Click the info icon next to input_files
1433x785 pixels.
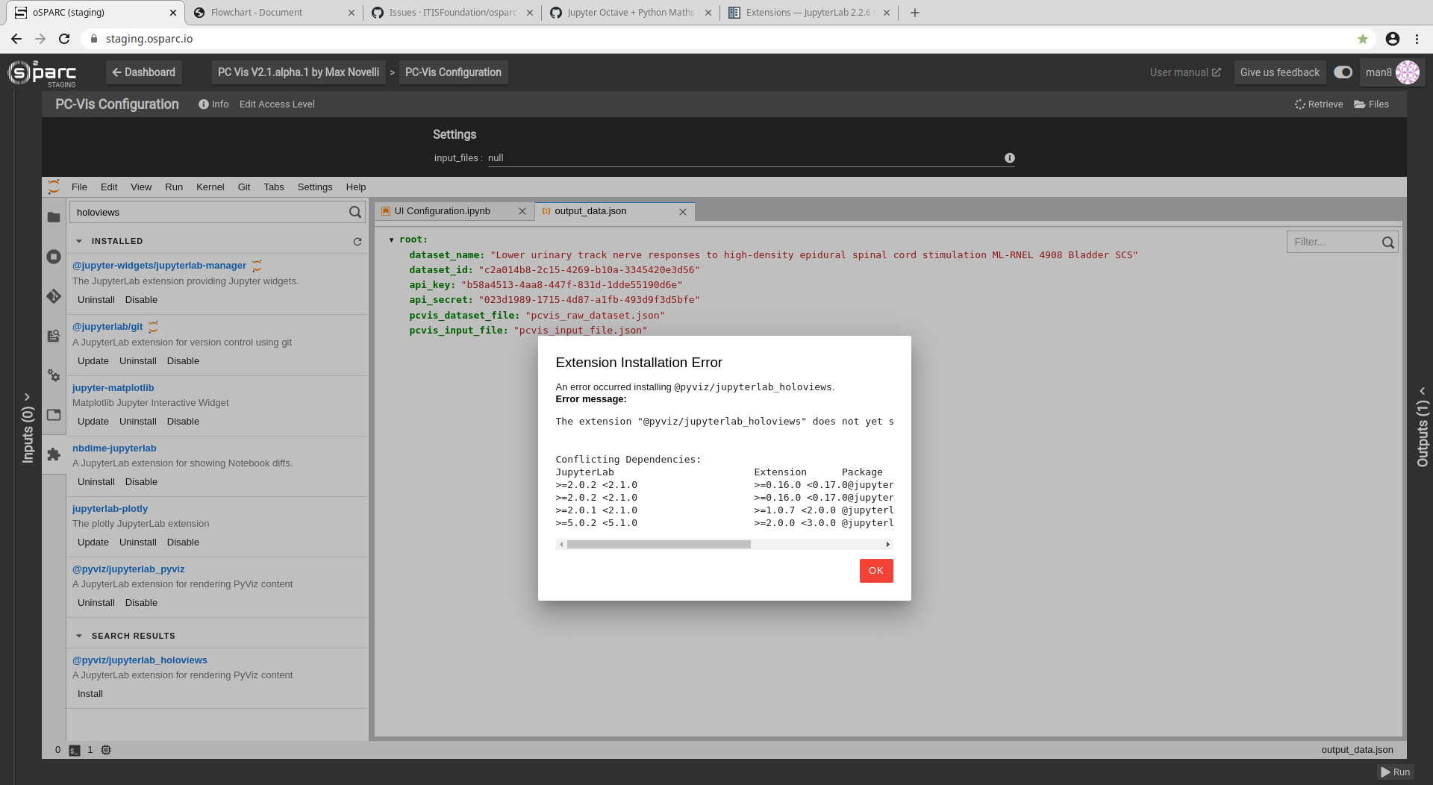(1010, 157)
